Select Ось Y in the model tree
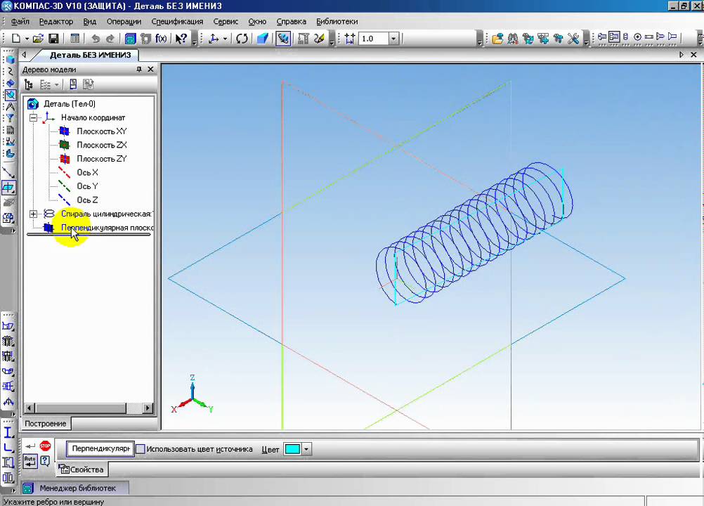The width and height of the screenshot is (704, 506). (x=87, y=186)
